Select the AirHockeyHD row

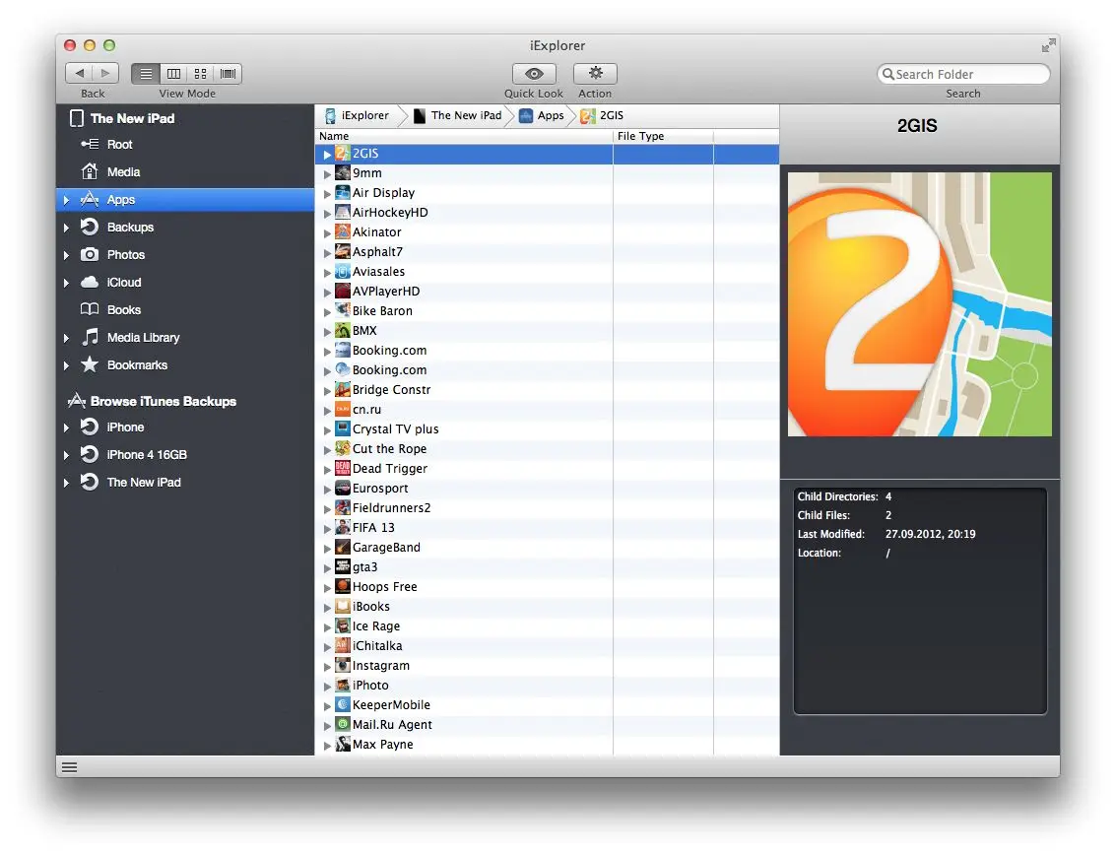tap(547, 213)
